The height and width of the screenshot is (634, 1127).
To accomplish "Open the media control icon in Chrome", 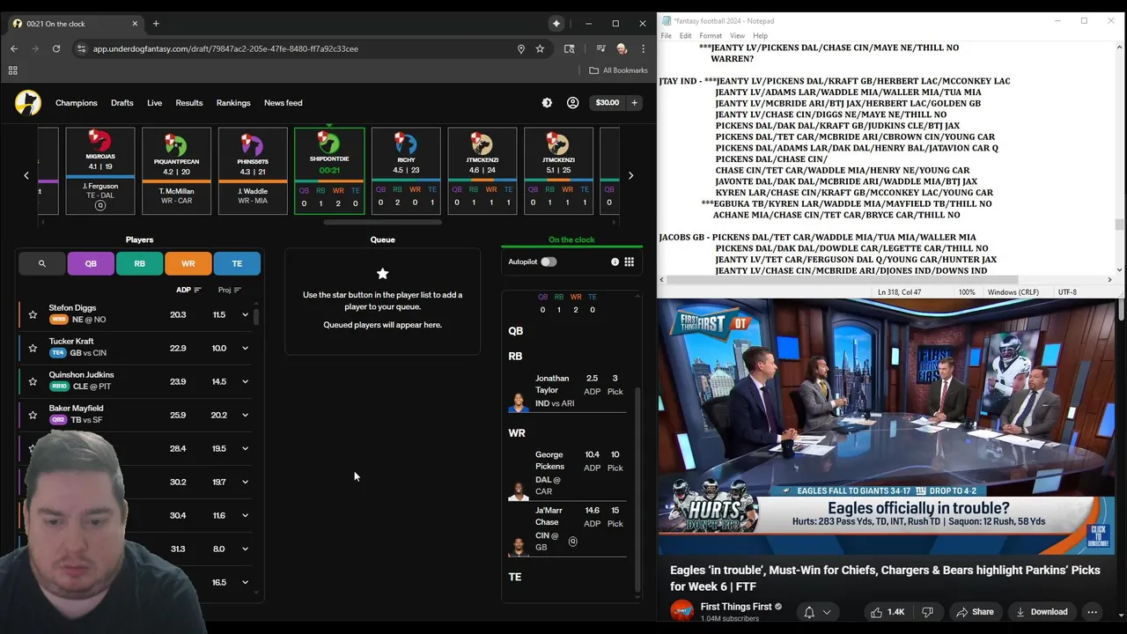I will [601, 48].
